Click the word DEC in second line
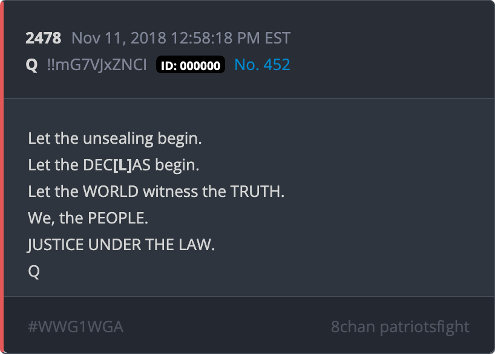 [98, 165]
